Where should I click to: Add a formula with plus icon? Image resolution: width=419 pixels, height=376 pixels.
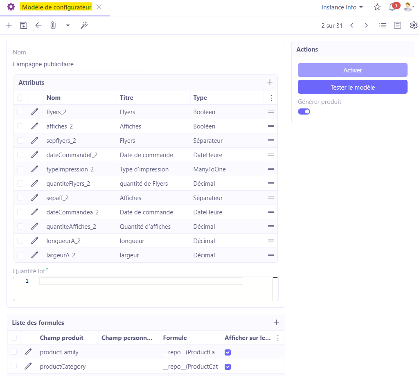(x=276, y=322)
